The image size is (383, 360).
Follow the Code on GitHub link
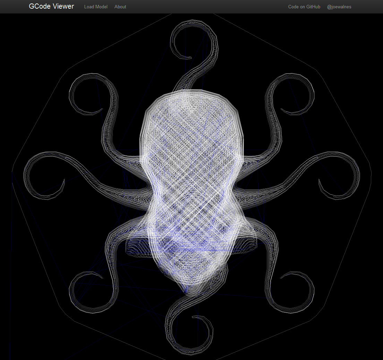pos(304,7)
